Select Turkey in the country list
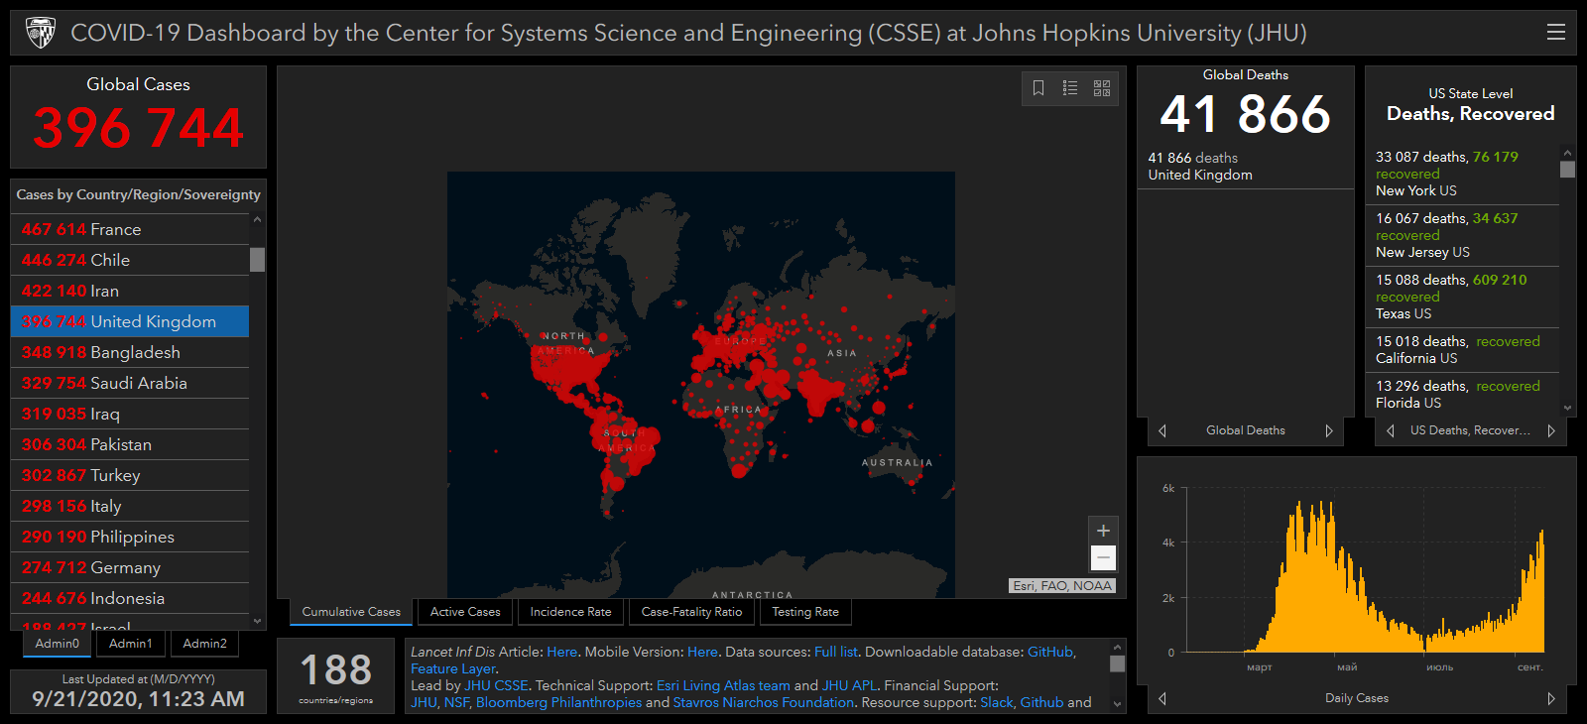Viewport: 1587px width, 724px height. coord(130,475)
